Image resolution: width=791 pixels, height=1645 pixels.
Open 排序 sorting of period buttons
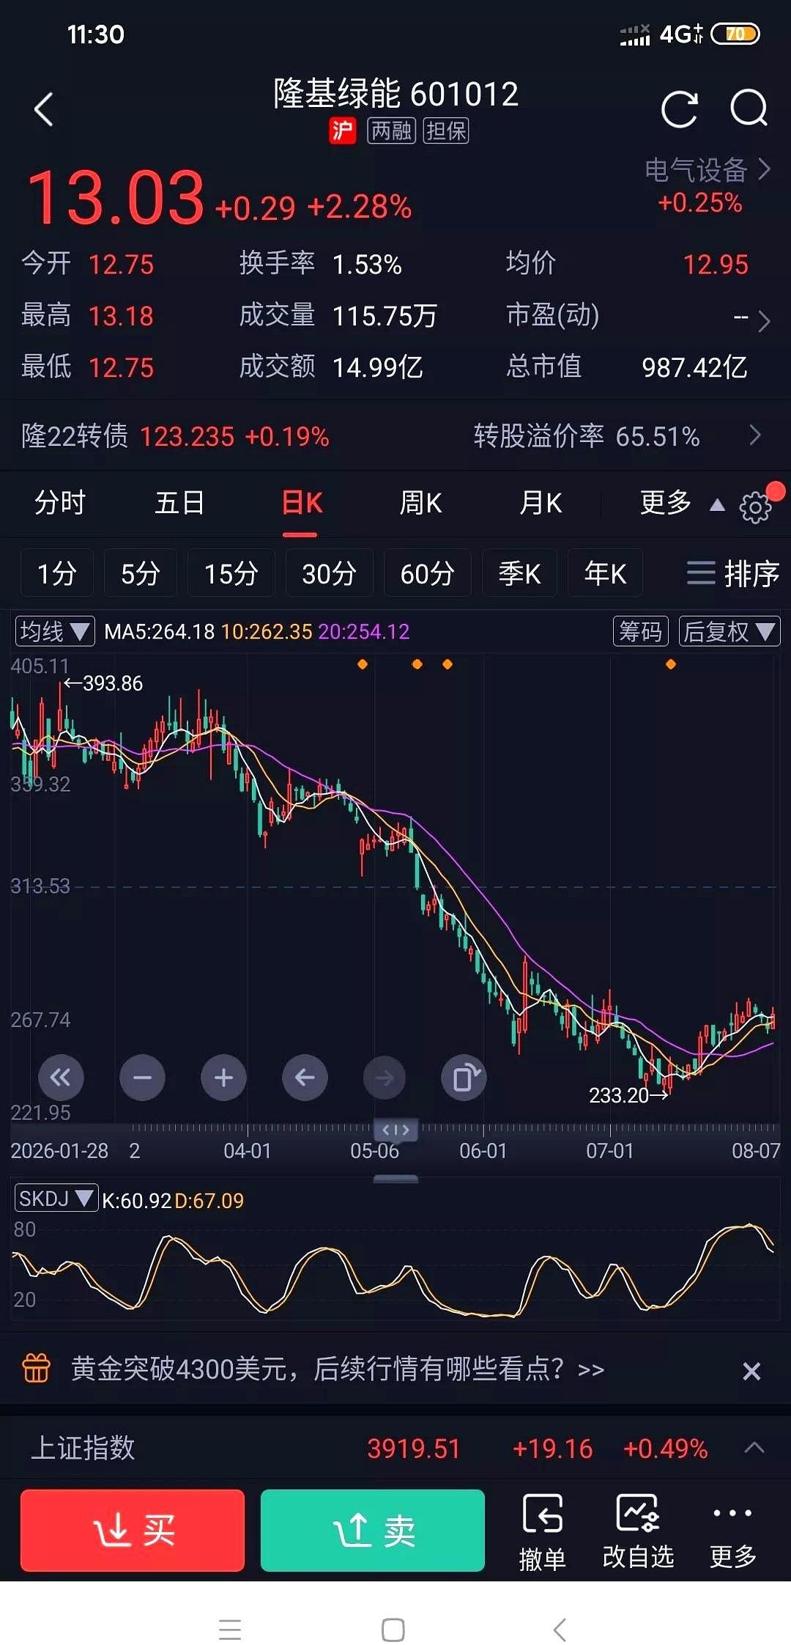pos(732,573)
